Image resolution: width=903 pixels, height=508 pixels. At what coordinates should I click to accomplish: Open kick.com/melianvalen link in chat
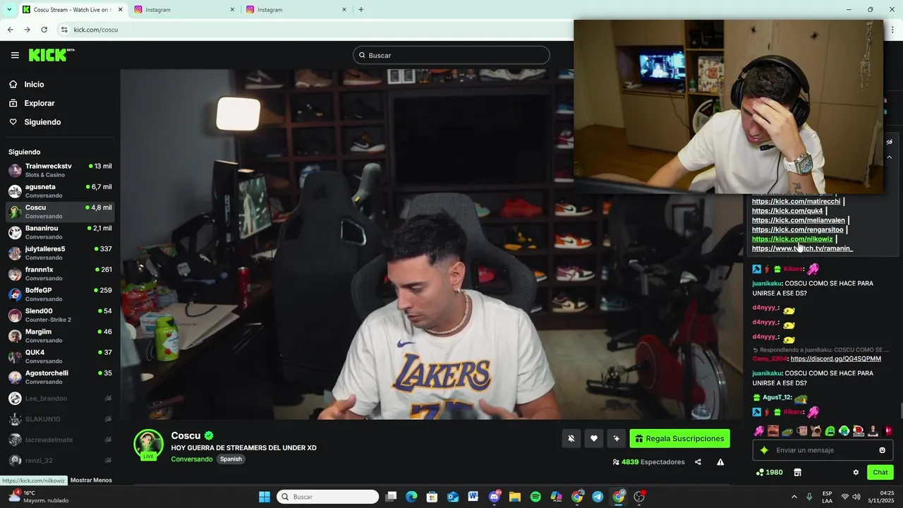coord(798,220)
